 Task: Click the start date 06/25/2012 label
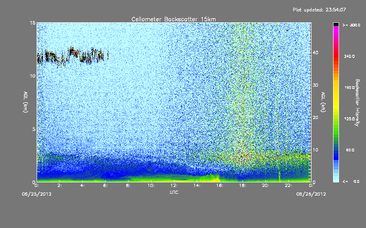pyautogui.click(x=37, y=194)
